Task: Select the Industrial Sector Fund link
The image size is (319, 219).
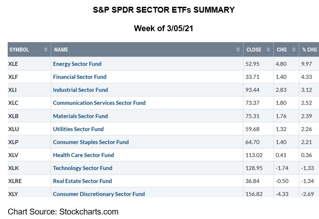Action: [80, 90]
